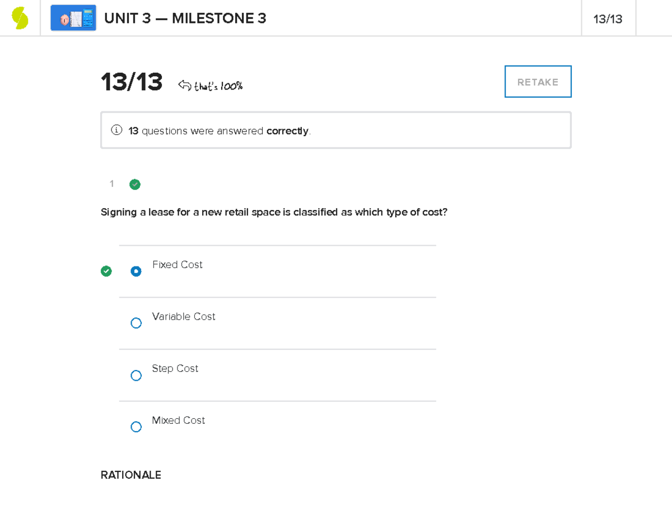The image size is (672, 519).
Task: Click the 13/13 progress counter in header
Action: pyautogui.click(x=608, y=19)
